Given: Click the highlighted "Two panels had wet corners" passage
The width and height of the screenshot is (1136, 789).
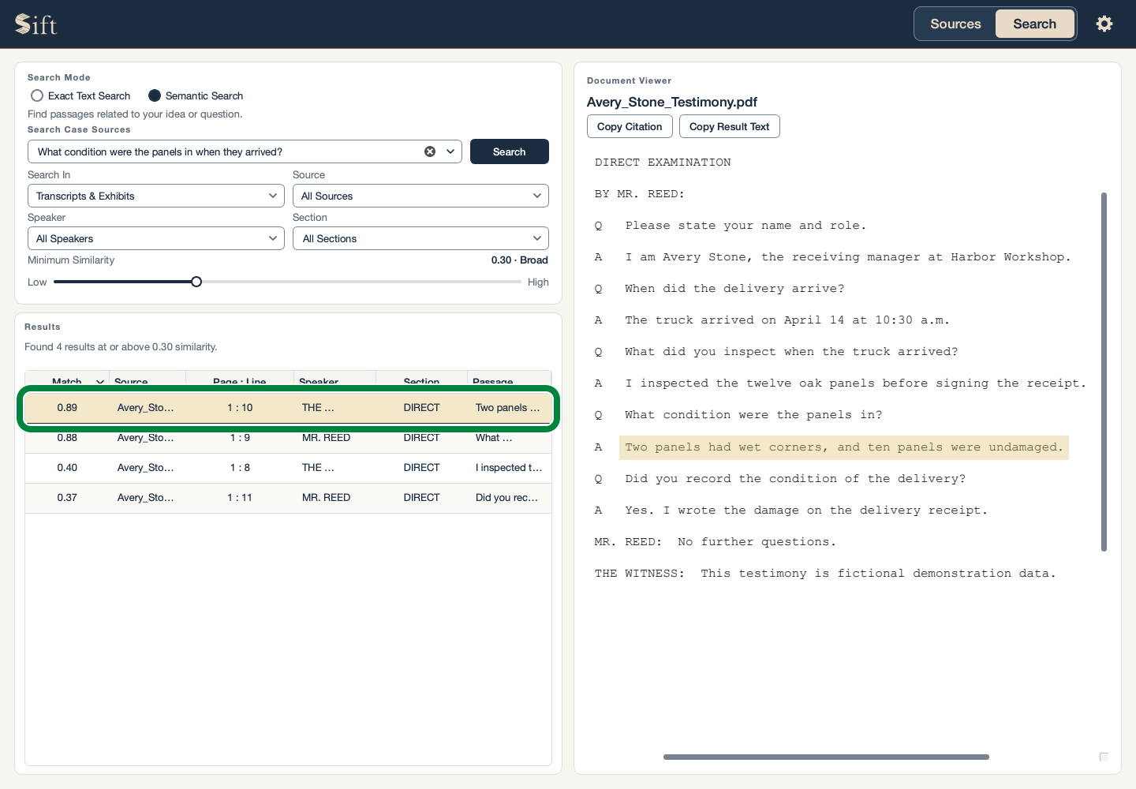Looking at the screenshot, I should pos(844,447).
